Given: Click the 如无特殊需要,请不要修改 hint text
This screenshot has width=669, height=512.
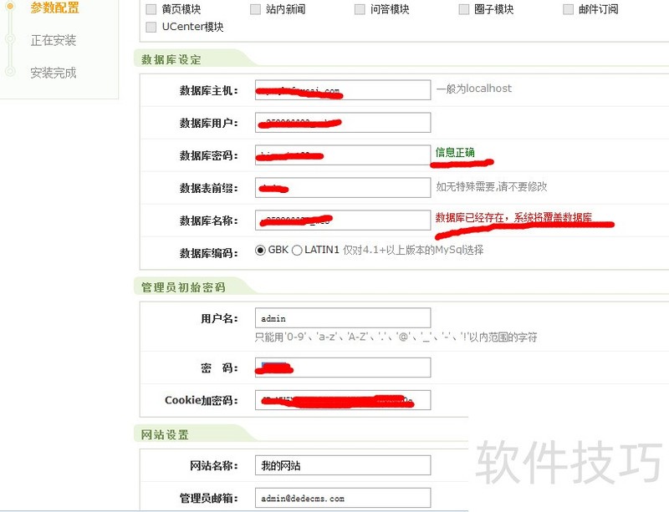Looking at the screenshot, I should coord(491,186).
